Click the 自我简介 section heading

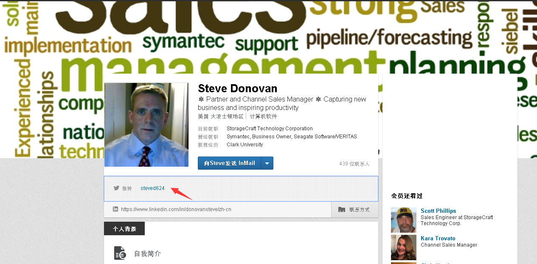pyautogui.click(x=148, y=254)
